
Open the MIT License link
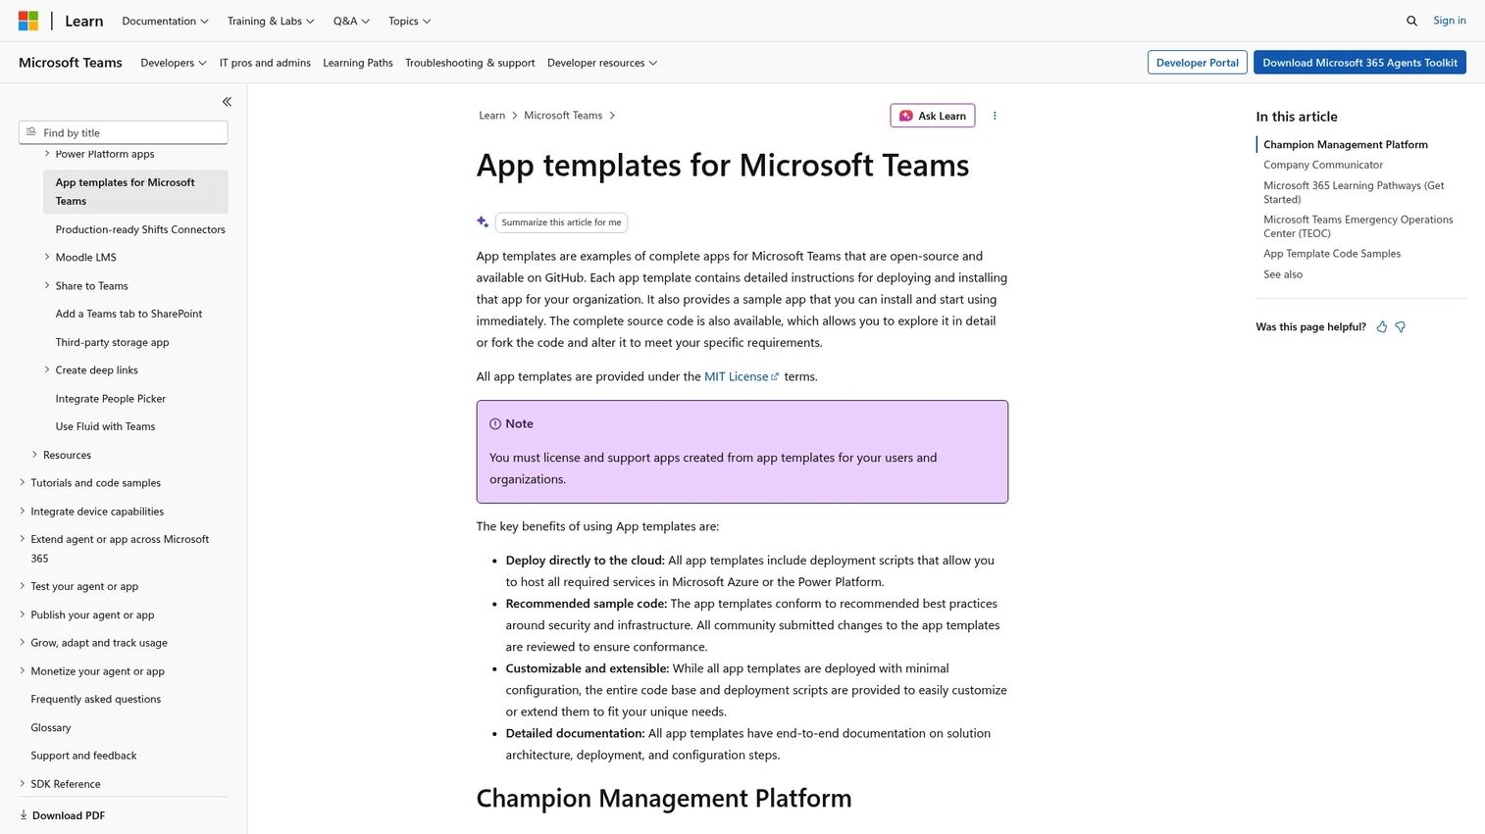point(742,376)
